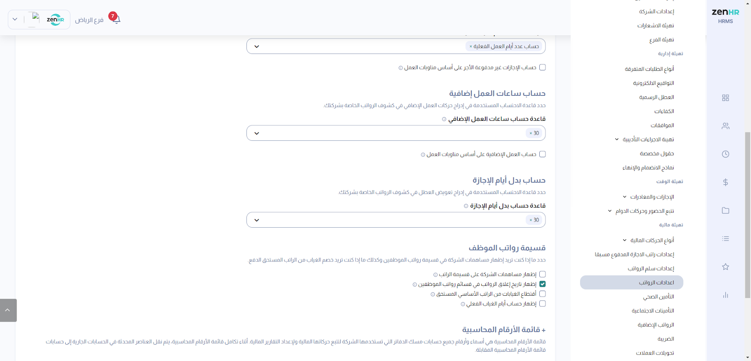Toggle حساب الإجازات غير مدفوعة الأجر checkbox
Image resolution: width=751 pixels, height=361 pixels.
(x=543, y=68)
